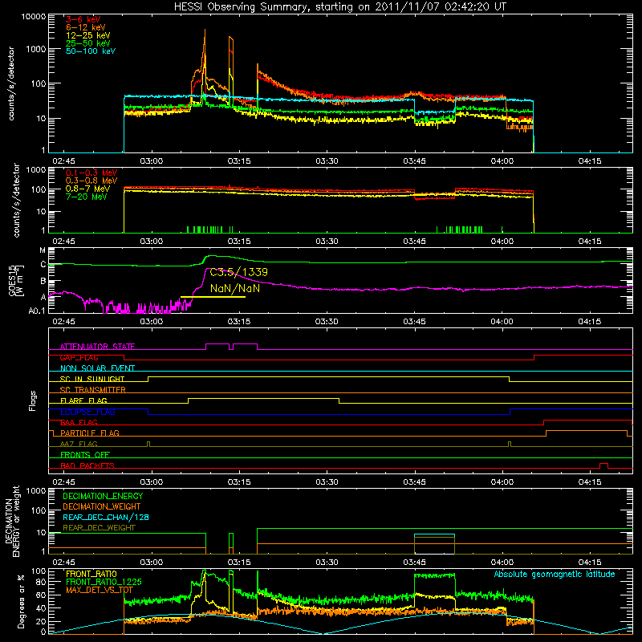
Task: Click the DECIMATION_ENERGY legend label
Action: 103,496
